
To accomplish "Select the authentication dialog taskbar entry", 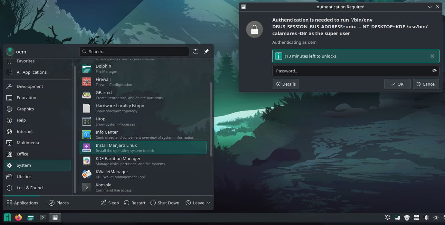I will tap(55, 218).
